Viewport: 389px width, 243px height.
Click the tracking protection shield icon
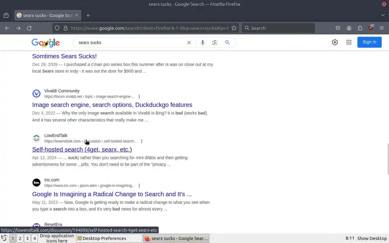tap(57, 28)
